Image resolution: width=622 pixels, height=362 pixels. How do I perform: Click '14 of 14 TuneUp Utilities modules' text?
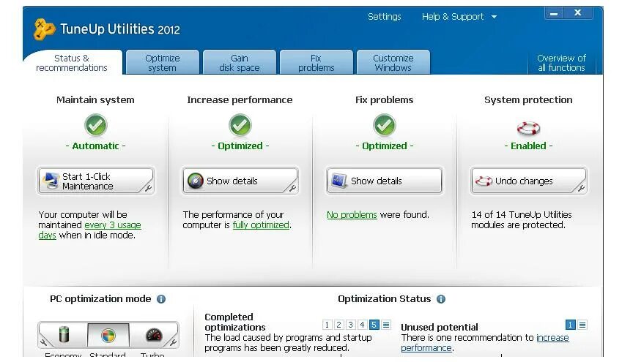(521, 220)
